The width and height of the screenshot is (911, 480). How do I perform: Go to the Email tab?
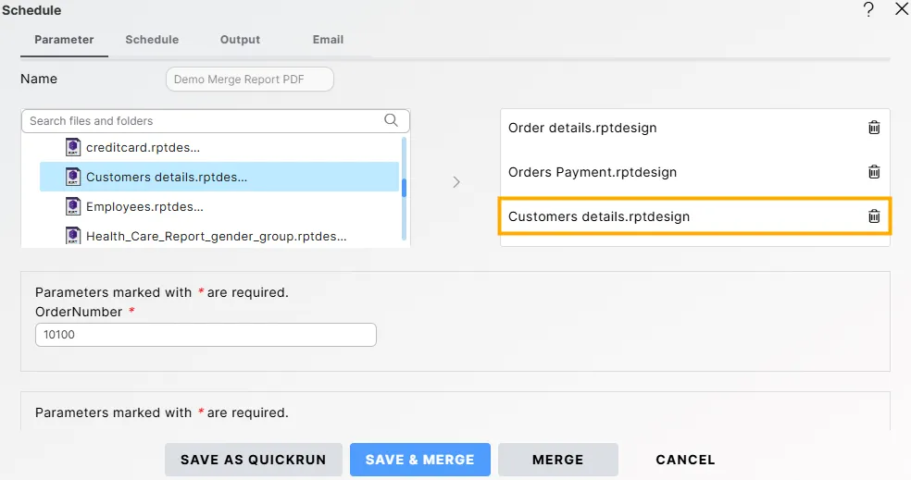click(328, 40)
